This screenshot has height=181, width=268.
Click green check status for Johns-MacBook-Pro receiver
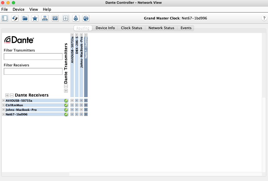66,110
